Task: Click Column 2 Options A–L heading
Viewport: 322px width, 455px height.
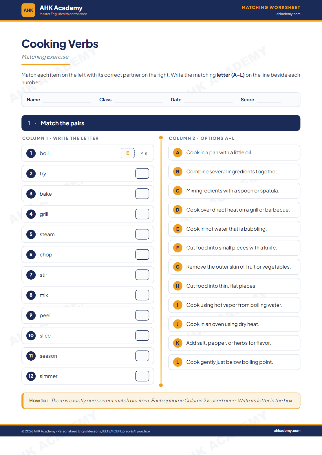Action: coord(202,138)
